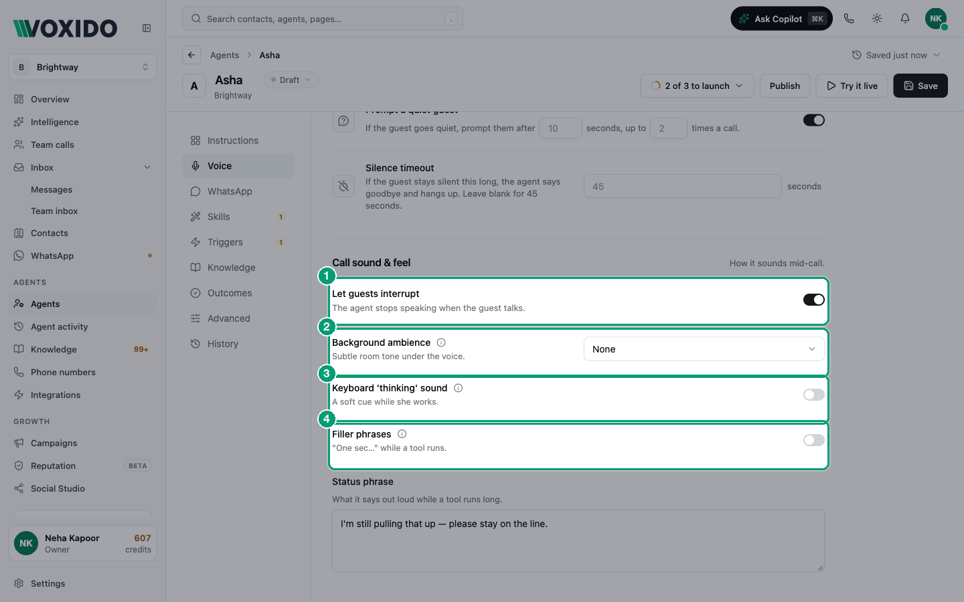Disable the Let guests interrupt toggle
Image resolution: width=964 pixels, height=602 pixels.
pyautogui.click(x=814, y=300)
